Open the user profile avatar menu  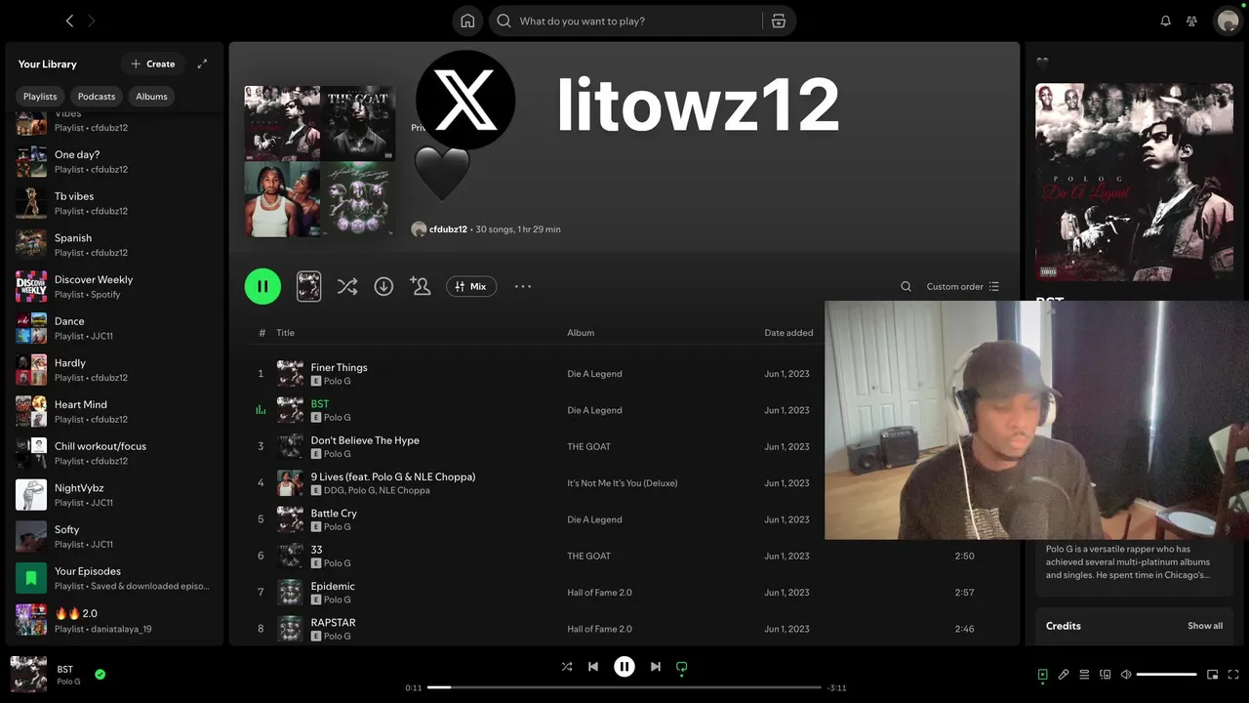pos(1227,21)
